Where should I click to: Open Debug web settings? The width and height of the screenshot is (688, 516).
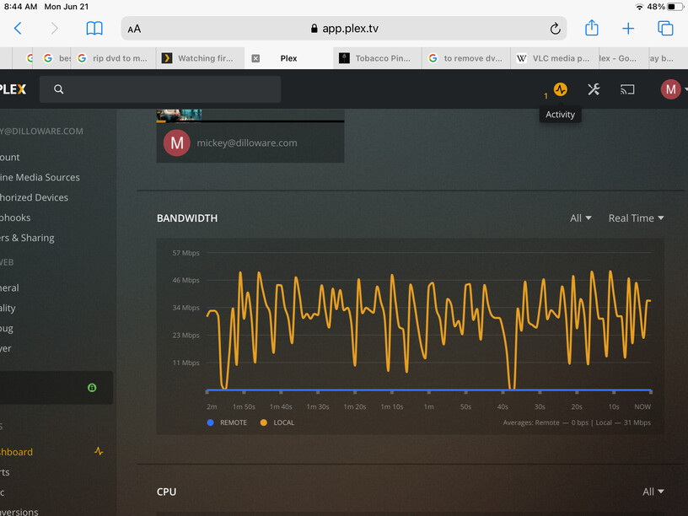pyautogui.click(x=7, y=328)
